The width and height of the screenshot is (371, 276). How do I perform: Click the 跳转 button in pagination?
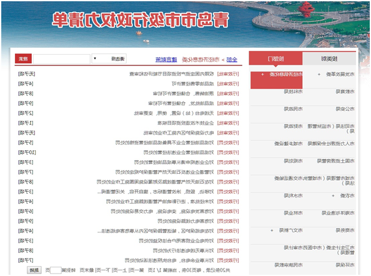point(34,270)
